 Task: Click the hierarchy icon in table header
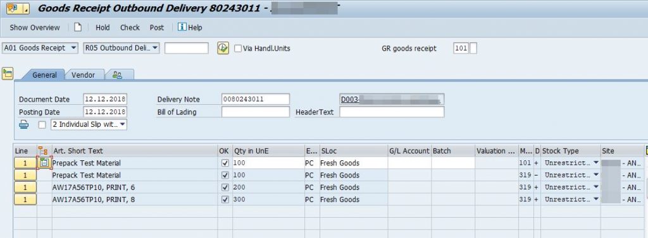(x=43, y=151)
